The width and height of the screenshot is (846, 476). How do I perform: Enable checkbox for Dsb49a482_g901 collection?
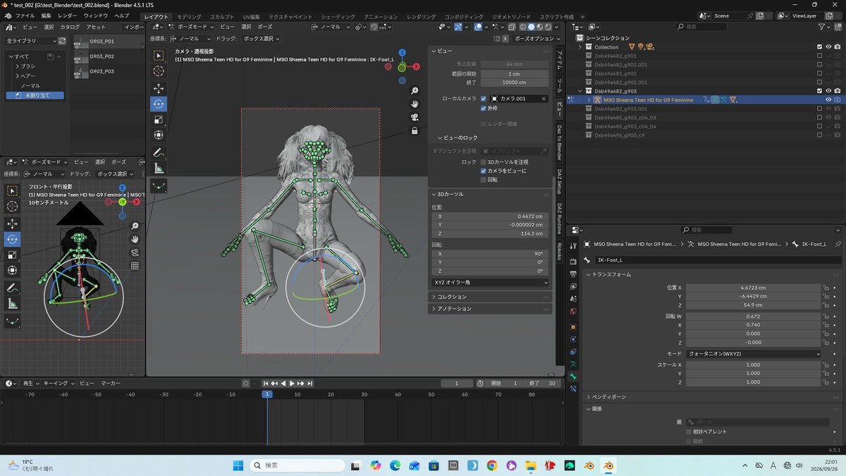pyautogui.click(x=819, y=56)
